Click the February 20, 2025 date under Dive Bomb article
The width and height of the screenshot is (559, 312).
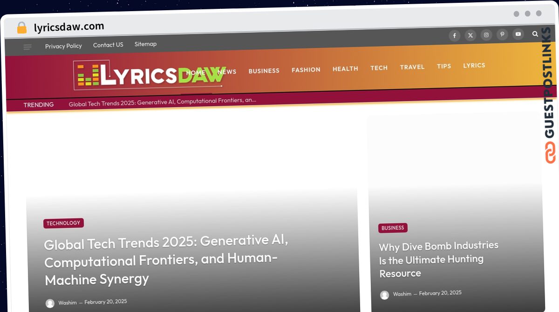tap(440, 293)
